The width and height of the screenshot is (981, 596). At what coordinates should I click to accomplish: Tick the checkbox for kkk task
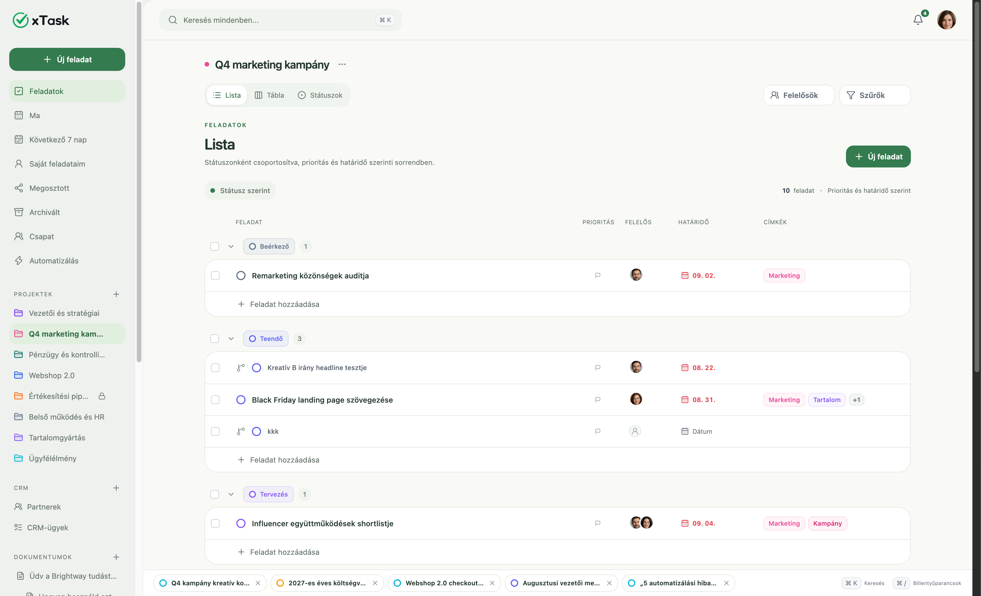[x=216, y=431]
